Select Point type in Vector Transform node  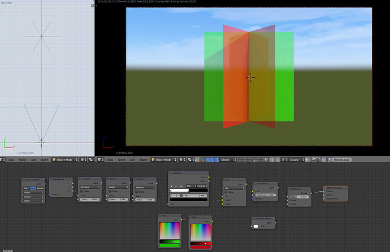[27, 188]
